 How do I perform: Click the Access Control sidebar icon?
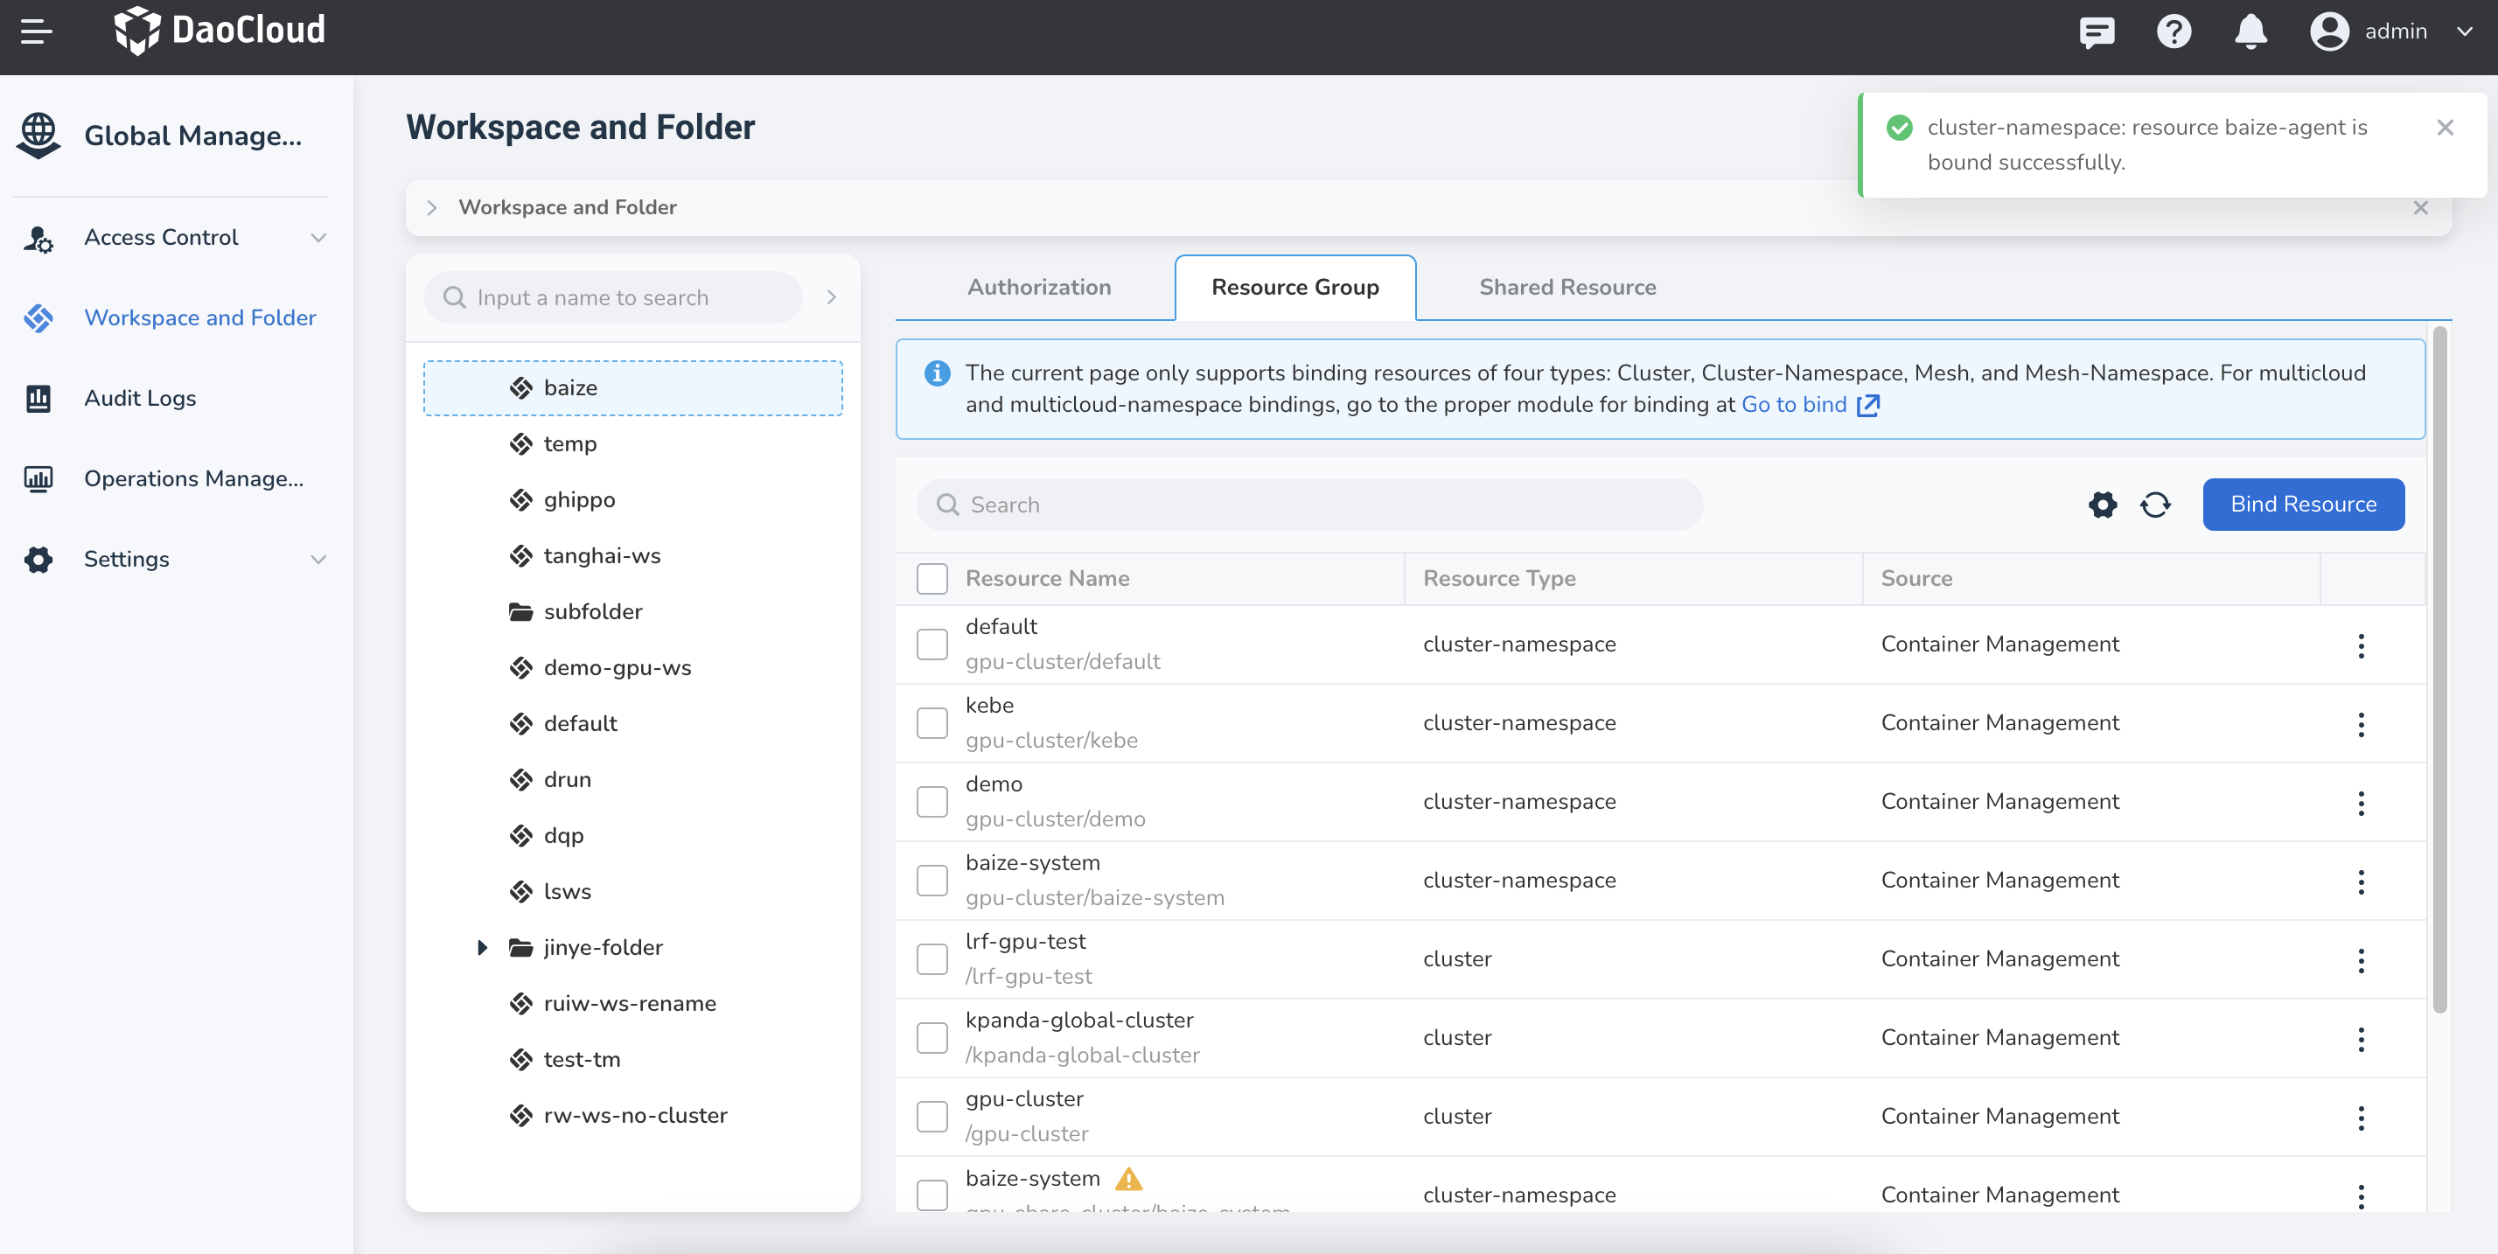pyautogui.click(x=42, y=237)
